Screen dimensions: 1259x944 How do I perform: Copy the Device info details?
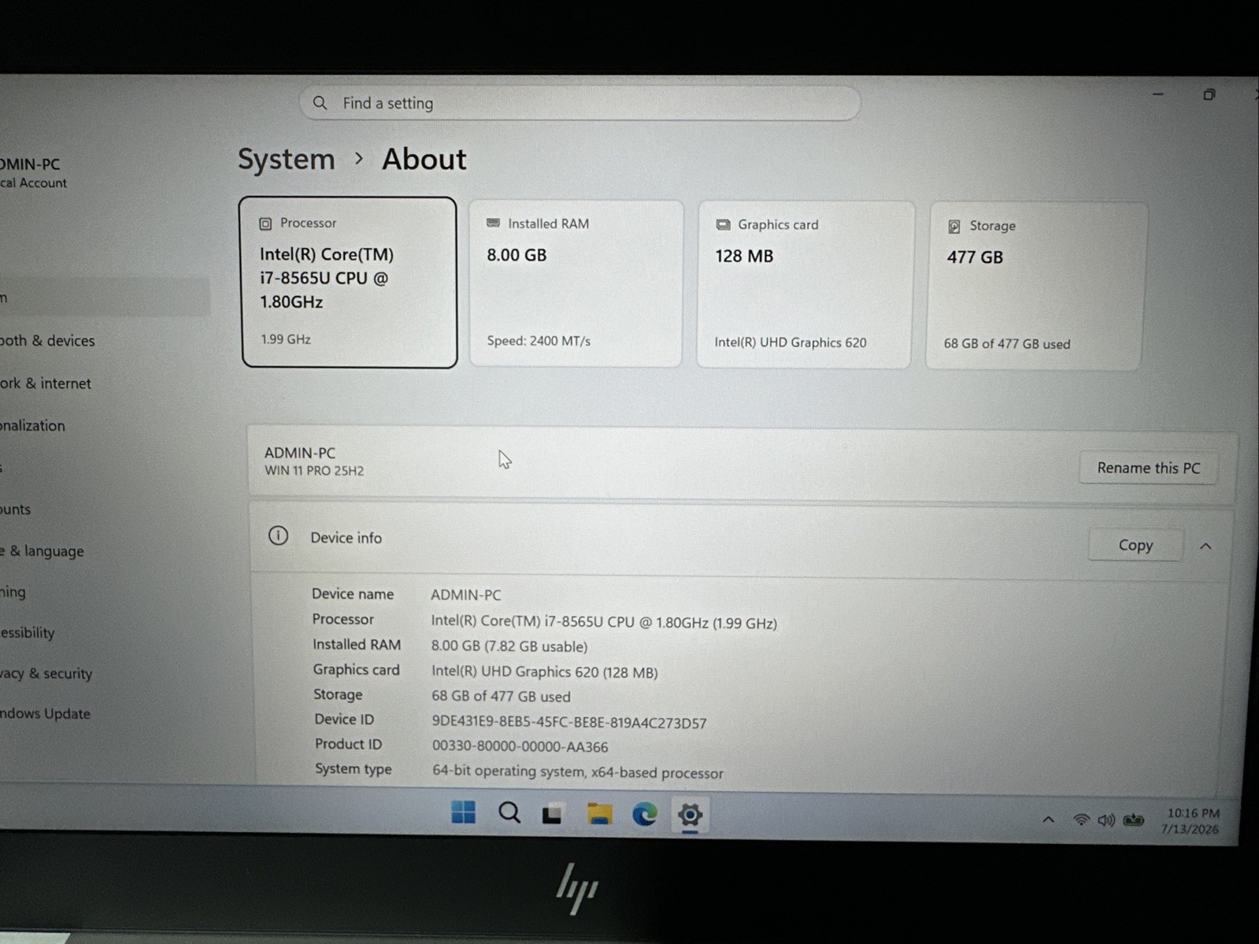[1135, 545]
